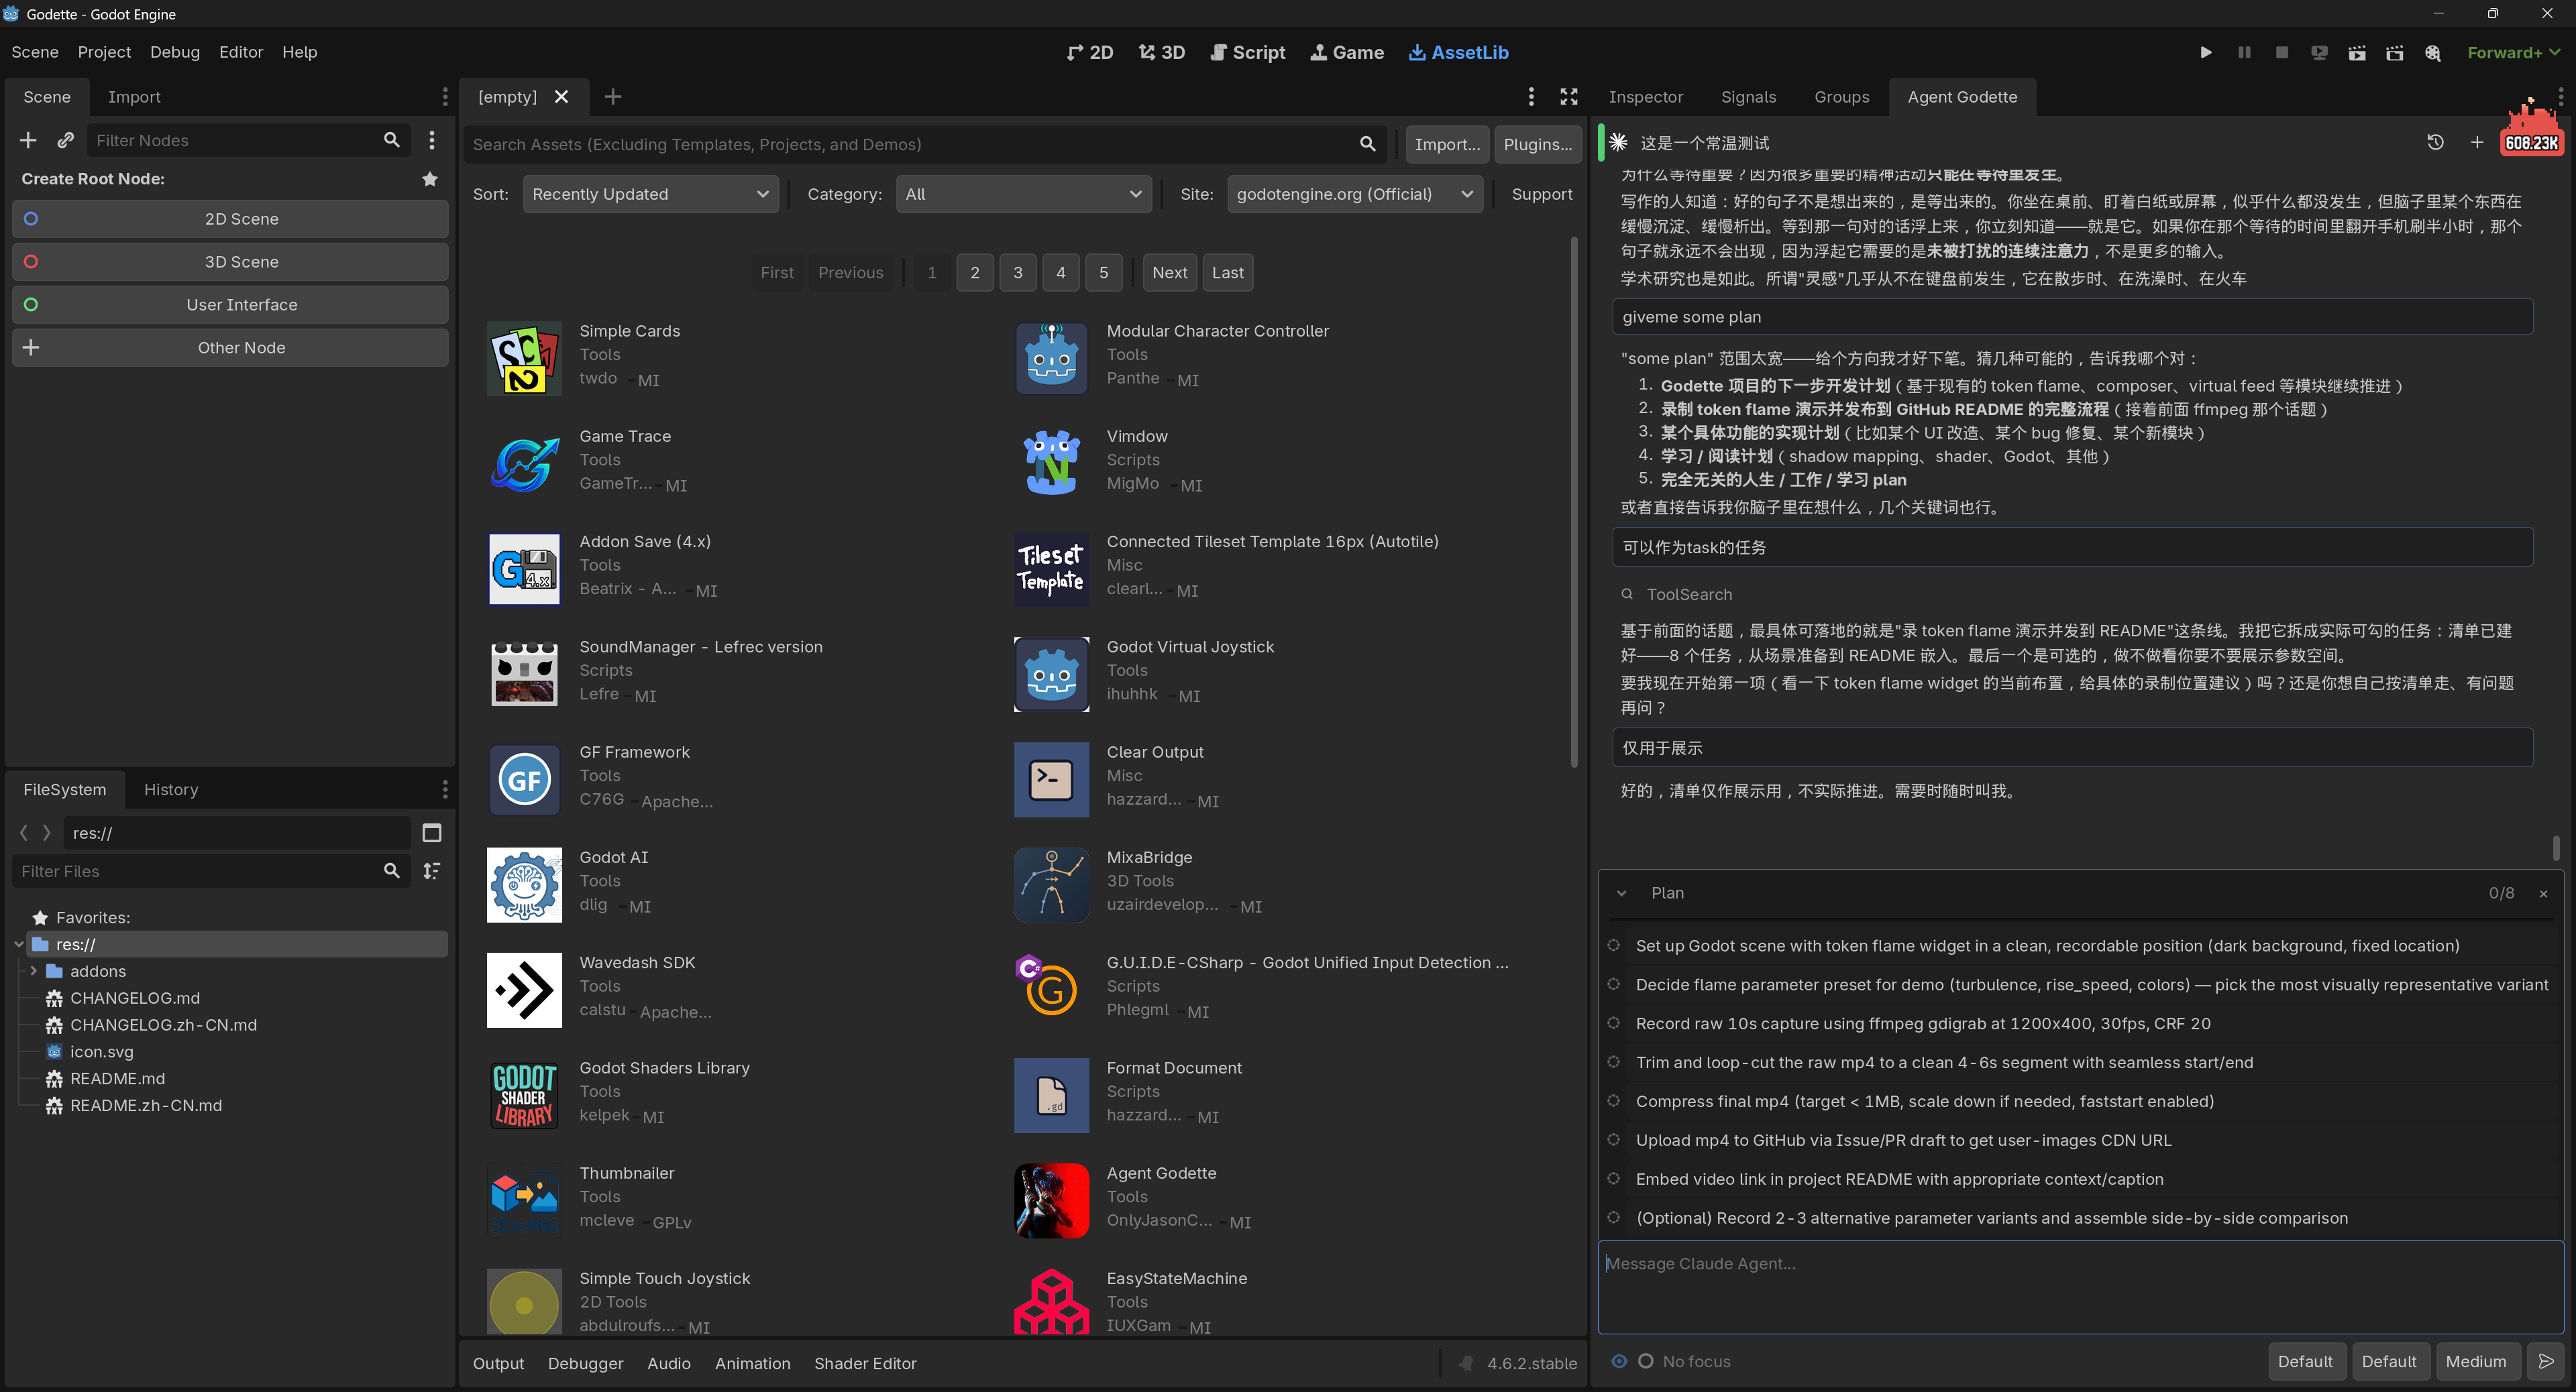Toggle first plan task about Godot scene setup
2576x1392 pixels.
[1613, 945]
